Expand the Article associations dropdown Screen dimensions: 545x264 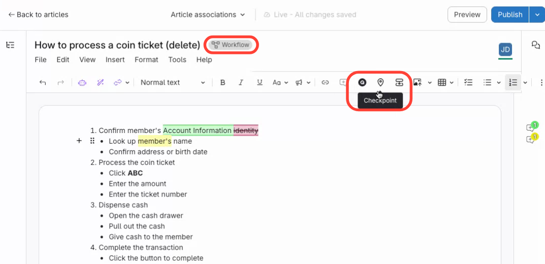pos(208,15)
